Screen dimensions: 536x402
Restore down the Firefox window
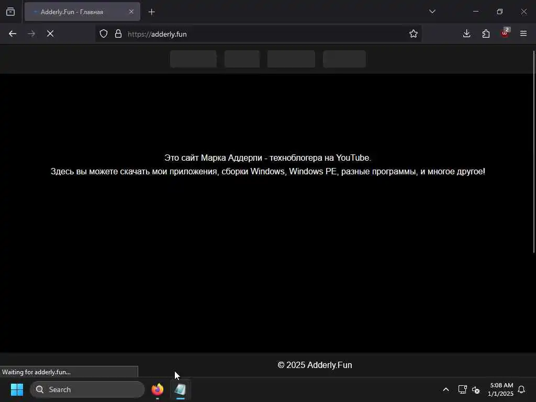pyautogui.click(x=500, y=12)
